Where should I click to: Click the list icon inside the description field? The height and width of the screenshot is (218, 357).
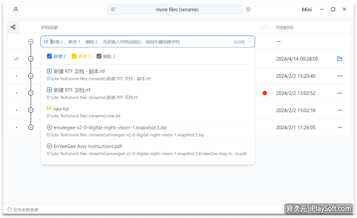tap(46, 41)
